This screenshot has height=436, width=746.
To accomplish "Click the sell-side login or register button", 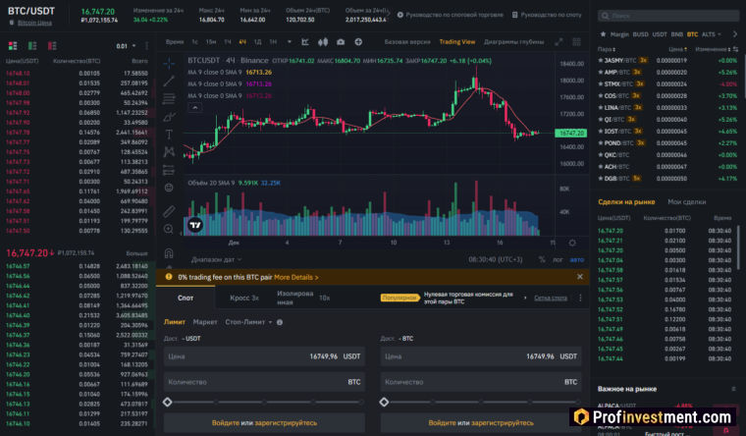I will click(x=481, y=422).
